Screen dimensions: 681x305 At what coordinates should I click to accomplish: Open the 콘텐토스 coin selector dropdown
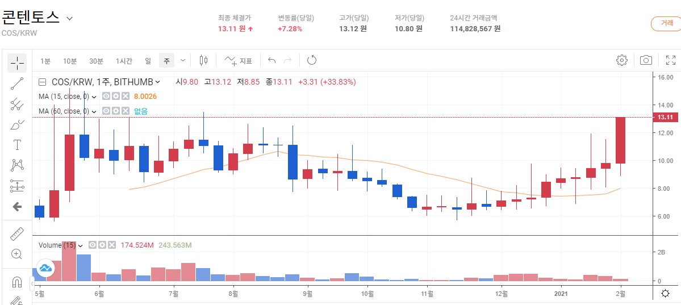point(69,18)
